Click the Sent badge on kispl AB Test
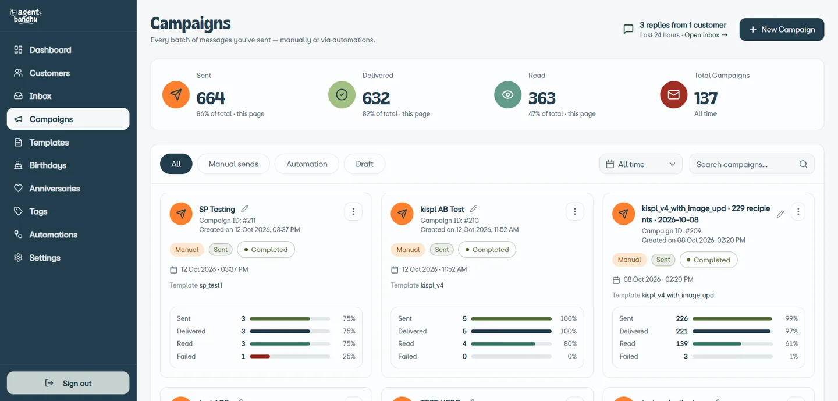 (x=442, y=250)
